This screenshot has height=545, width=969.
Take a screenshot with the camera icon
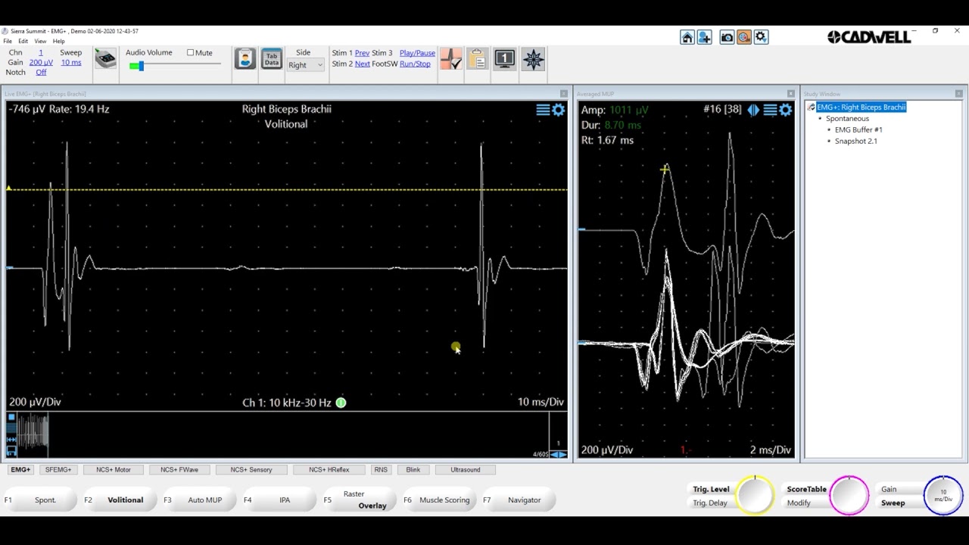click(x=727, y=37)
